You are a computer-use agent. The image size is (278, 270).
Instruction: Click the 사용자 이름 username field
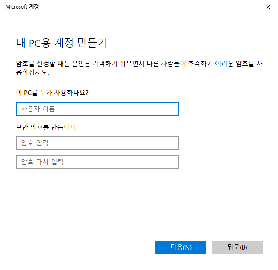pos(97,109)
